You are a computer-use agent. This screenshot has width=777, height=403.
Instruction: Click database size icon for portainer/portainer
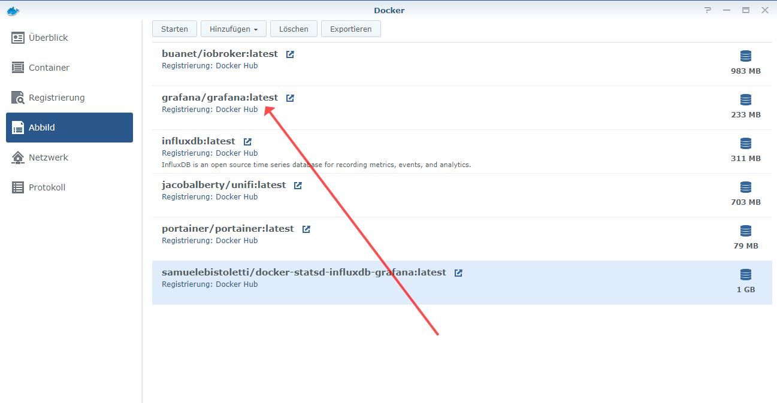pyautogui.click(x=746, y=231)
